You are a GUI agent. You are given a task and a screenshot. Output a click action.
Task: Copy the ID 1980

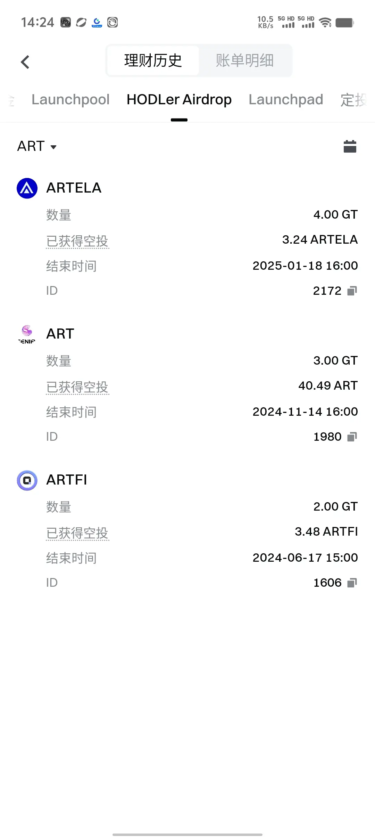tap(352, 437)
